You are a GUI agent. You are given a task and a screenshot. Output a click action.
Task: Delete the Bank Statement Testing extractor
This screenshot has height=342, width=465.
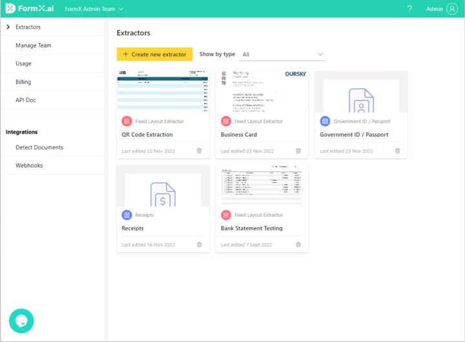tap(298, 245)
